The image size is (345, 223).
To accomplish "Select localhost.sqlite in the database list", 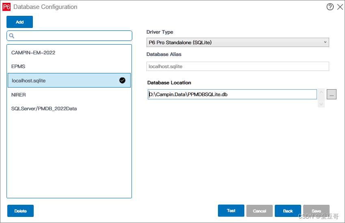I will point(69,80).
